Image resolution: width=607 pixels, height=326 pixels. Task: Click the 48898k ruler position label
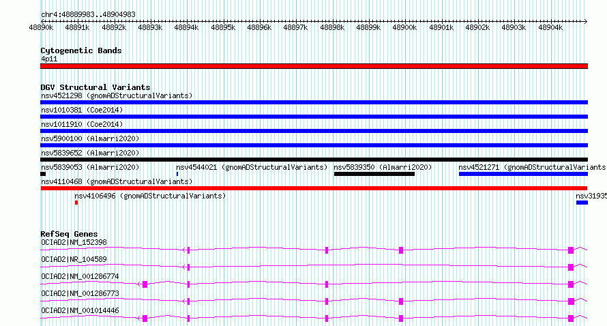coord(332,28)
